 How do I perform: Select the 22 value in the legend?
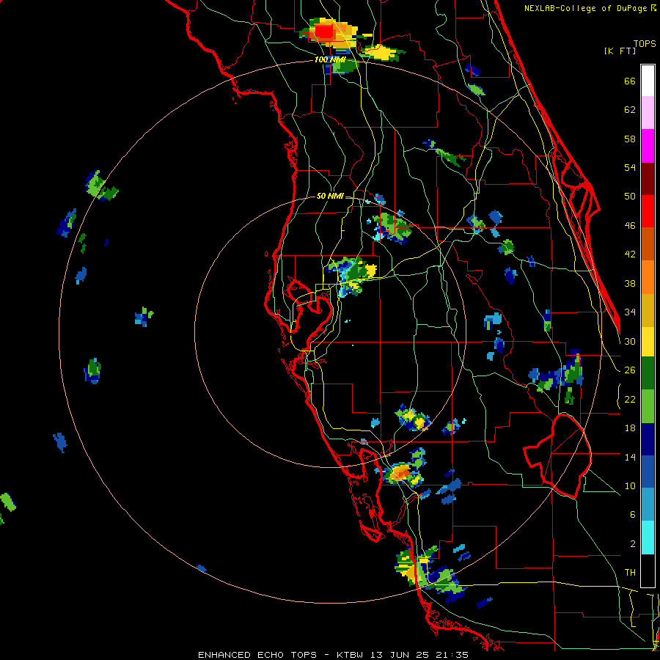coord(630,399)
